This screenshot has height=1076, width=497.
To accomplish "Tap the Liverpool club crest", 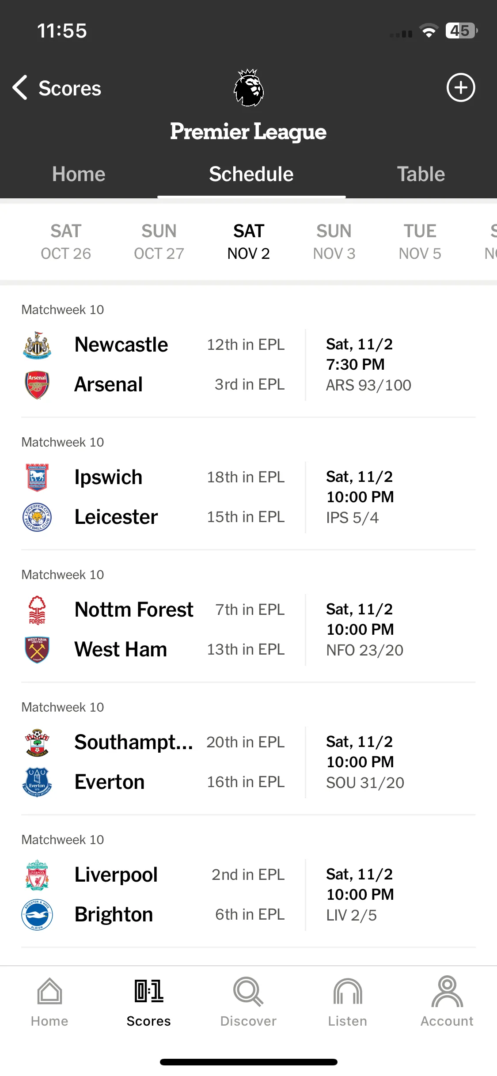I will (37, 875).
